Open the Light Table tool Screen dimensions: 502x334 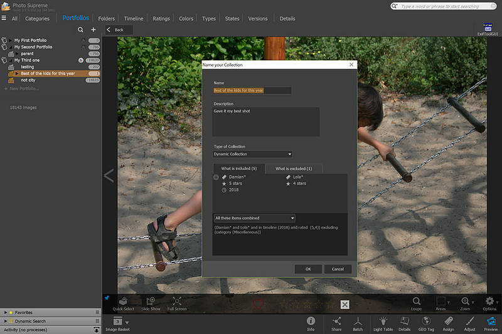coord(383,322)
